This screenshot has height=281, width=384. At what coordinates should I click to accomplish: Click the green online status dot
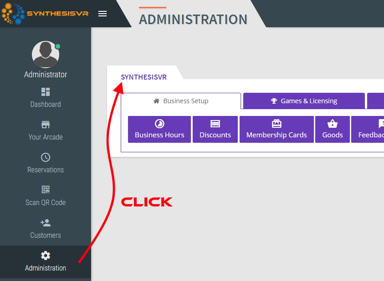click(x=58, y=46)
